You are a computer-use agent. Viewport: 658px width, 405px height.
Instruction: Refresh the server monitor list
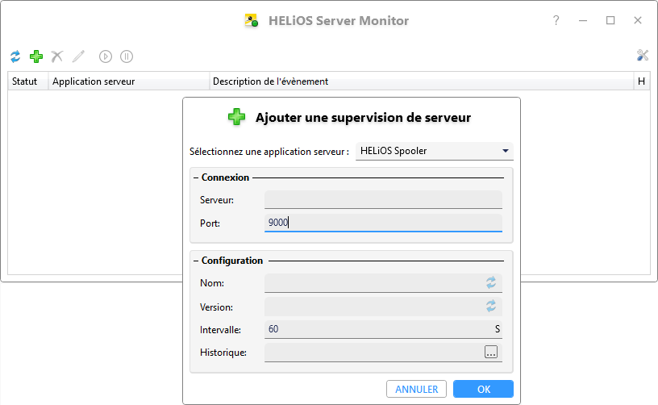pyautogui.click(x=15, y=56)
